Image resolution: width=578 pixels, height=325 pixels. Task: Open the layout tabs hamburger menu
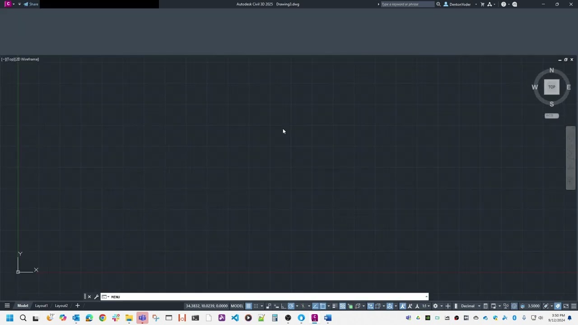[7, 306]
